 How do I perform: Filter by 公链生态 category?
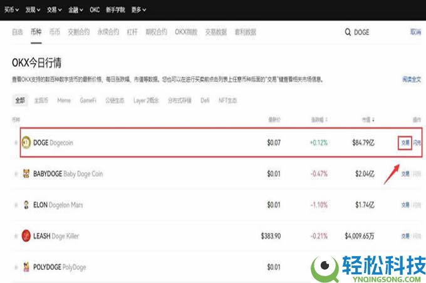coord(115,101)
